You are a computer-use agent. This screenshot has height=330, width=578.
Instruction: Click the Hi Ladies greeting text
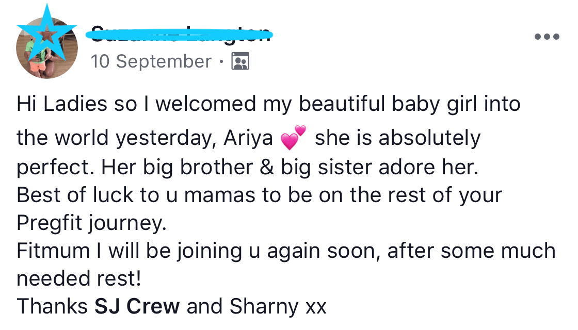click(56, 104)
